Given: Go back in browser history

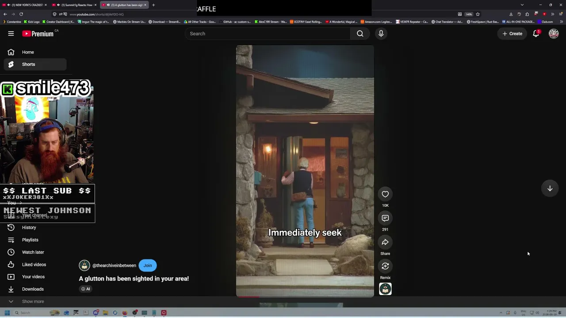Looking at the screenshot, I should [5, 14].
